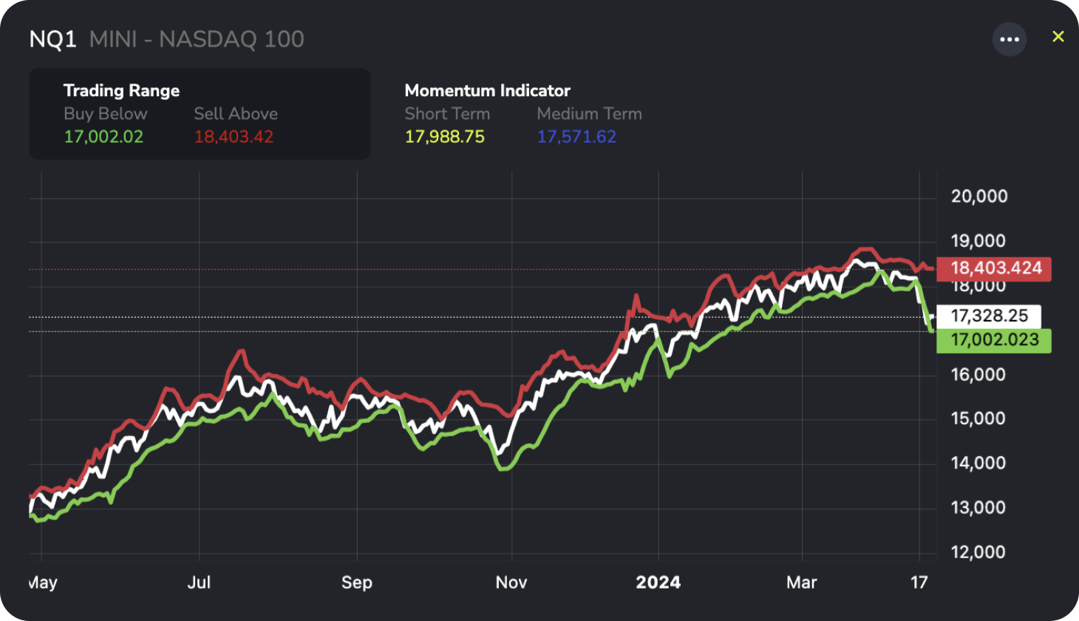Click the 13,000 price axis label
Image resolution: width=1079 pixels, height=621 pixels.
(x=978, y=508)
